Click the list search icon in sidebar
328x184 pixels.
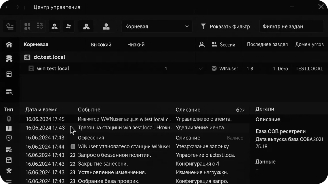pyautogui.click(x=9, y=92)
